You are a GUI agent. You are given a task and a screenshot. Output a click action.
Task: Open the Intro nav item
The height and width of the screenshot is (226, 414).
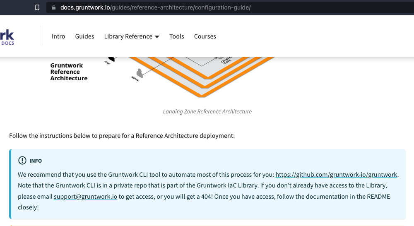pyautogui.click(x=58, y=36)
